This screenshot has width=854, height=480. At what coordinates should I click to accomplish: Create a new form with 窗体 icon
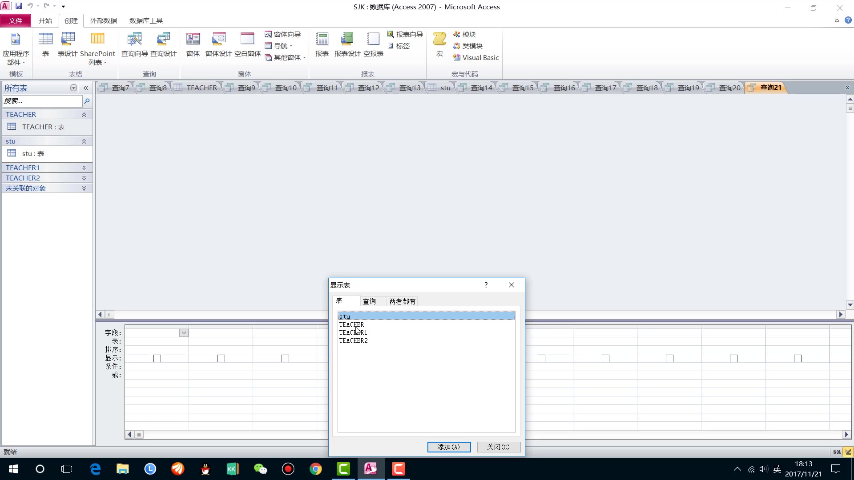pyautogui.click(x=193, y=44)
